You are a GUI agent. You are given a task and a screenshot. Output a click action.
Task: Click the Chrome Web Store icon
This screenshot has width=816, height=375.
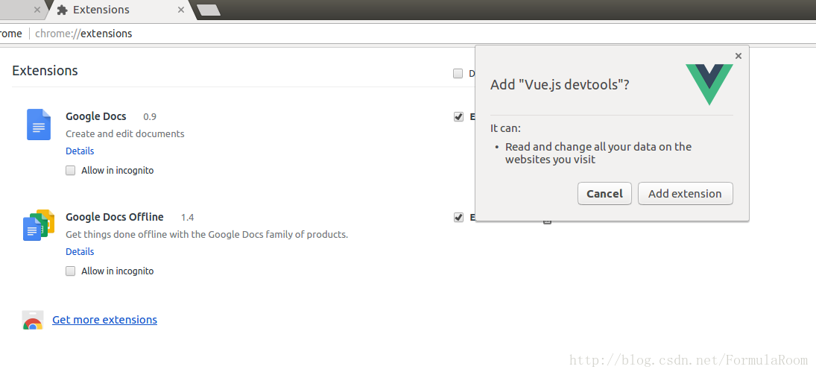[x=32, y=320]
